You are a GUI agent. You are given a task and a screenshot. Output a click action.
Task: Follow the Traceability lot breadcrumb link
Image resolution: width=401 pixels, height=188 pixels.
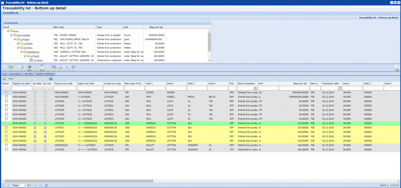click(x=11, y=13)
